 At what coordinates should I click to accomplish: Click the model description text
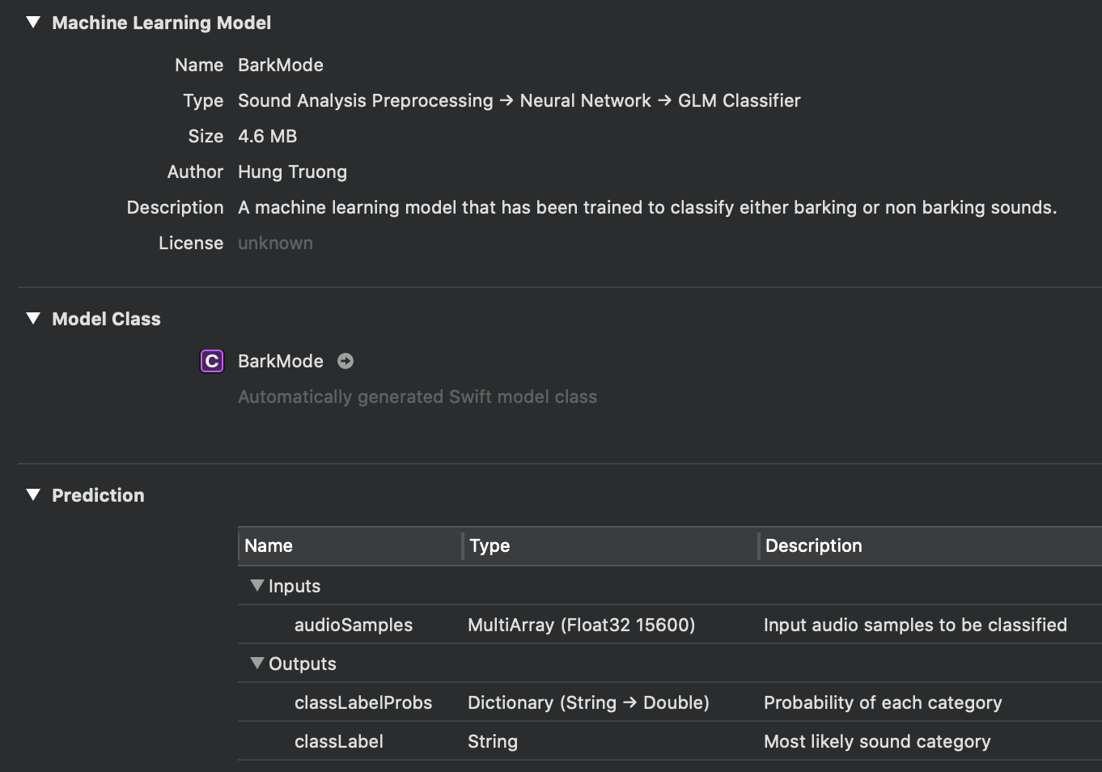pos(647,207)
